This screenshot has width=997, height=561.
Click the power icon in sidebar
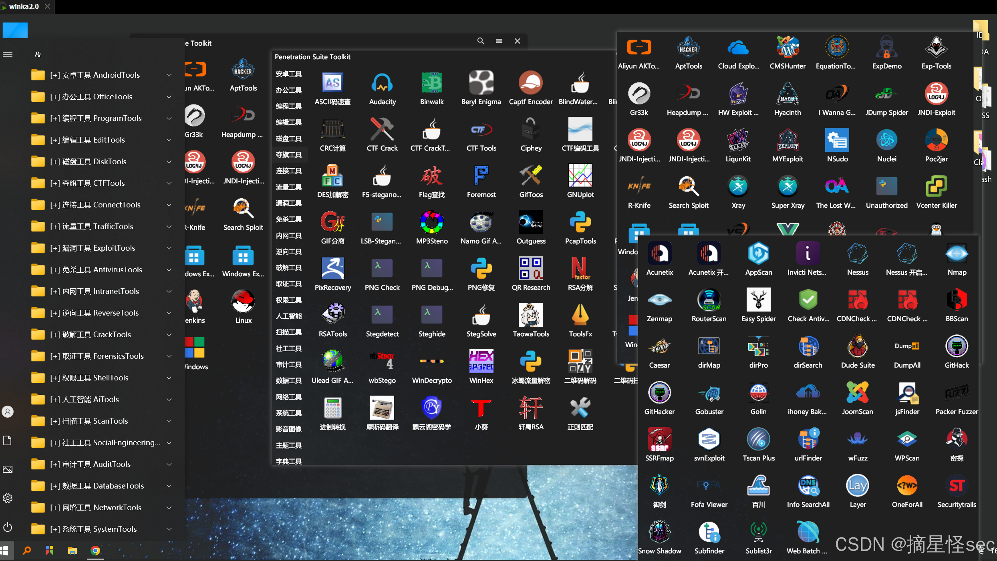(x=8, y=527)
